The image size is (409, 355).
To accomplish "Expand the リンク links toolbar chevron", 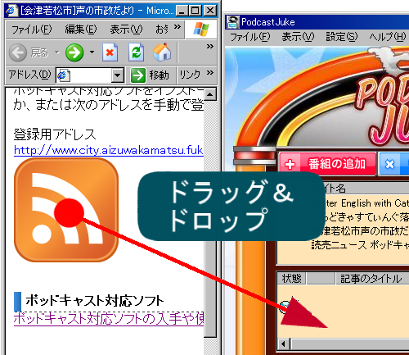I will point(209,72).
